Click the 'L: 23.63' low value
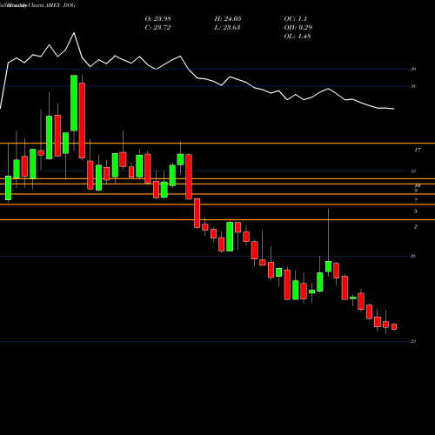Image resolution: width=435 pixels, height=435 pixels. coord(227,28)
